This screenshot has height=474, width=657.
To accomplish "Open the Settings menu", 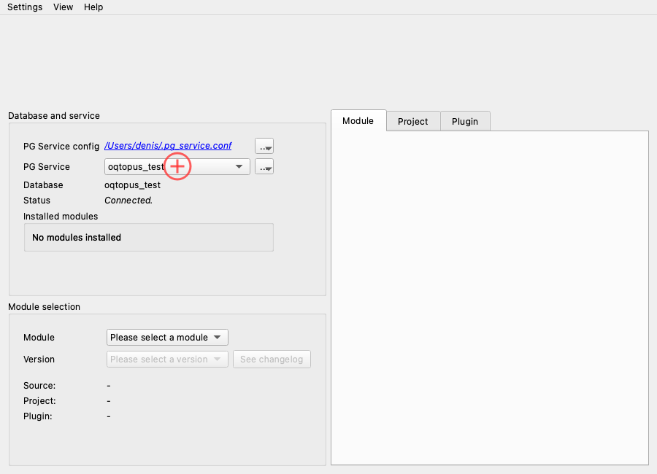I will tap(25, 7).
